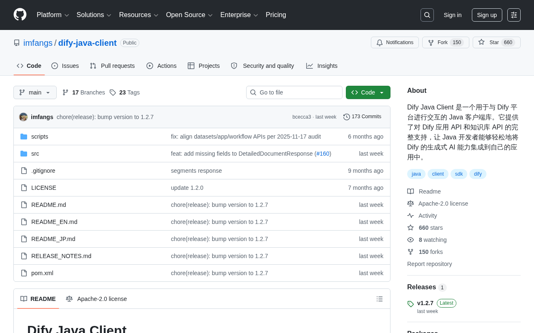Click the fork icon beside 150 forks

coord(411,252)
